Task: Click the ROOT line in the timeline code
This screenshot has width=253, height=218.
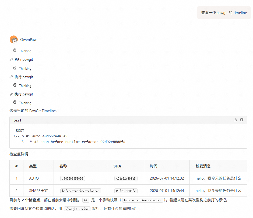Action: pyautogui.click(x=20, y=131)
